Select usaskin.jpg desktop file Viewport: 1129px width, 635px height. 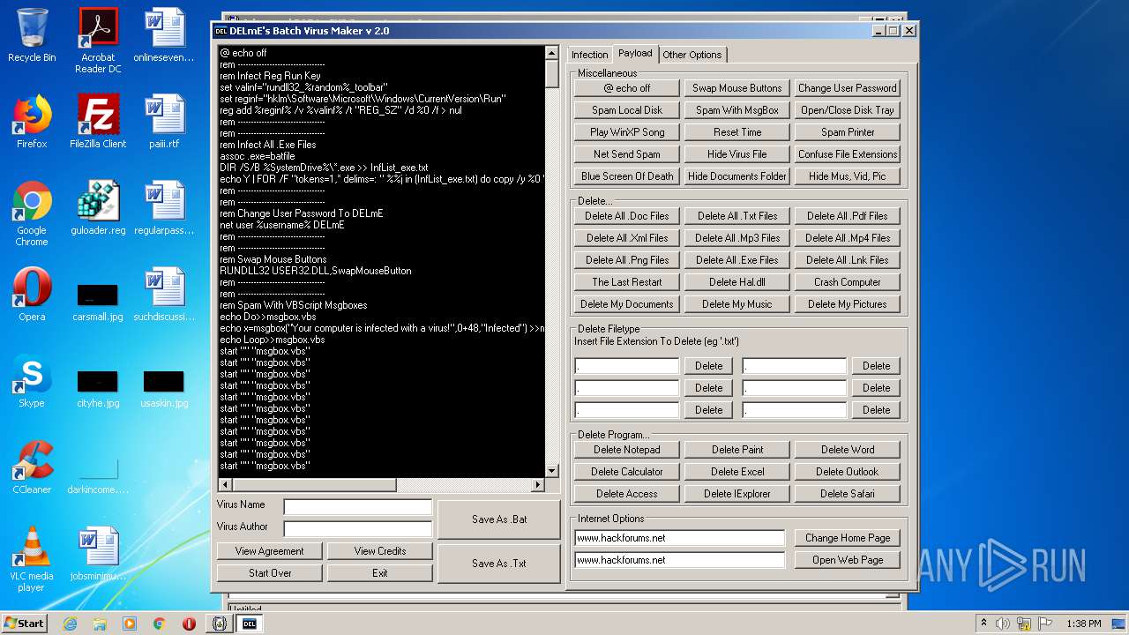pos(163,388)
